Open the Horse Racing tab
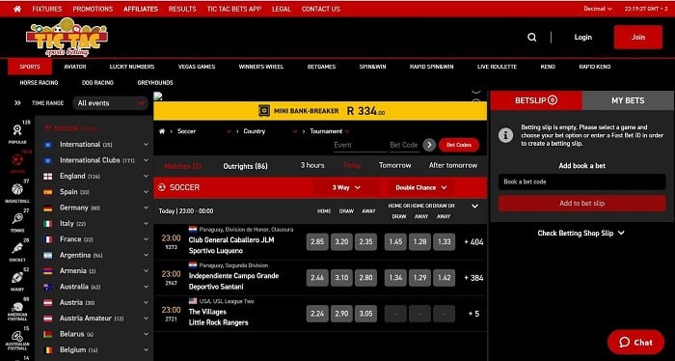This screenshot has width=675, height=361. (39, 83)
